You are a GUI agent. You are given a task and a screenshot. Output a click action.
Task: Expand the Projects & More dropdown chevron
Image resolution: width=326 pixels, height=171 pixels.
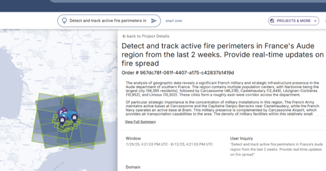[x=315, y=21]
